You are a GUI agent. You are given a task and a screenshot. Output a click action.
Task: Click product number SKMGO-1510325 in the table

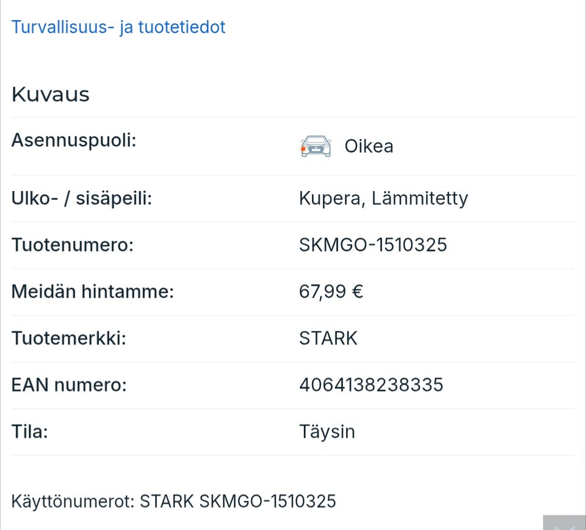[373, 245]
